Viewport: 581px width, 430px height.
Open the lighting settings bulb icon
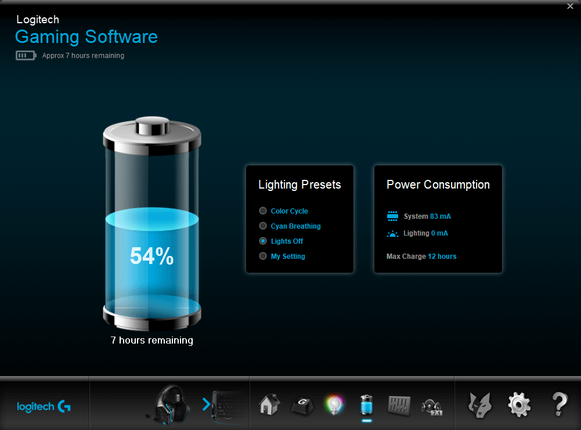click(x=334, y=404)
